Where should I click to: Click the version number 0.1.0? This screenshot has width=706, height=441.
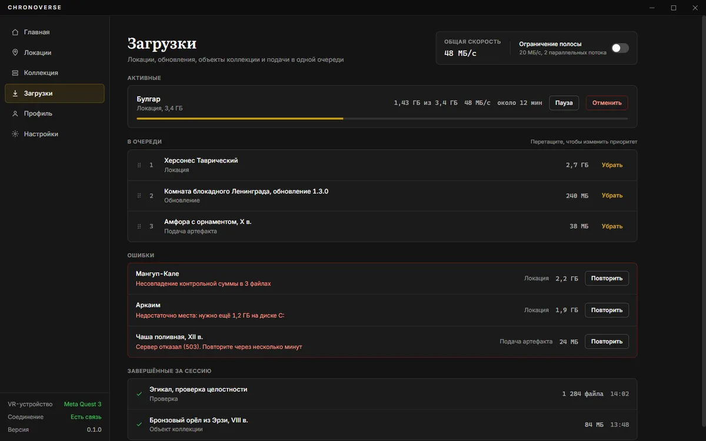tap(94, 430)
